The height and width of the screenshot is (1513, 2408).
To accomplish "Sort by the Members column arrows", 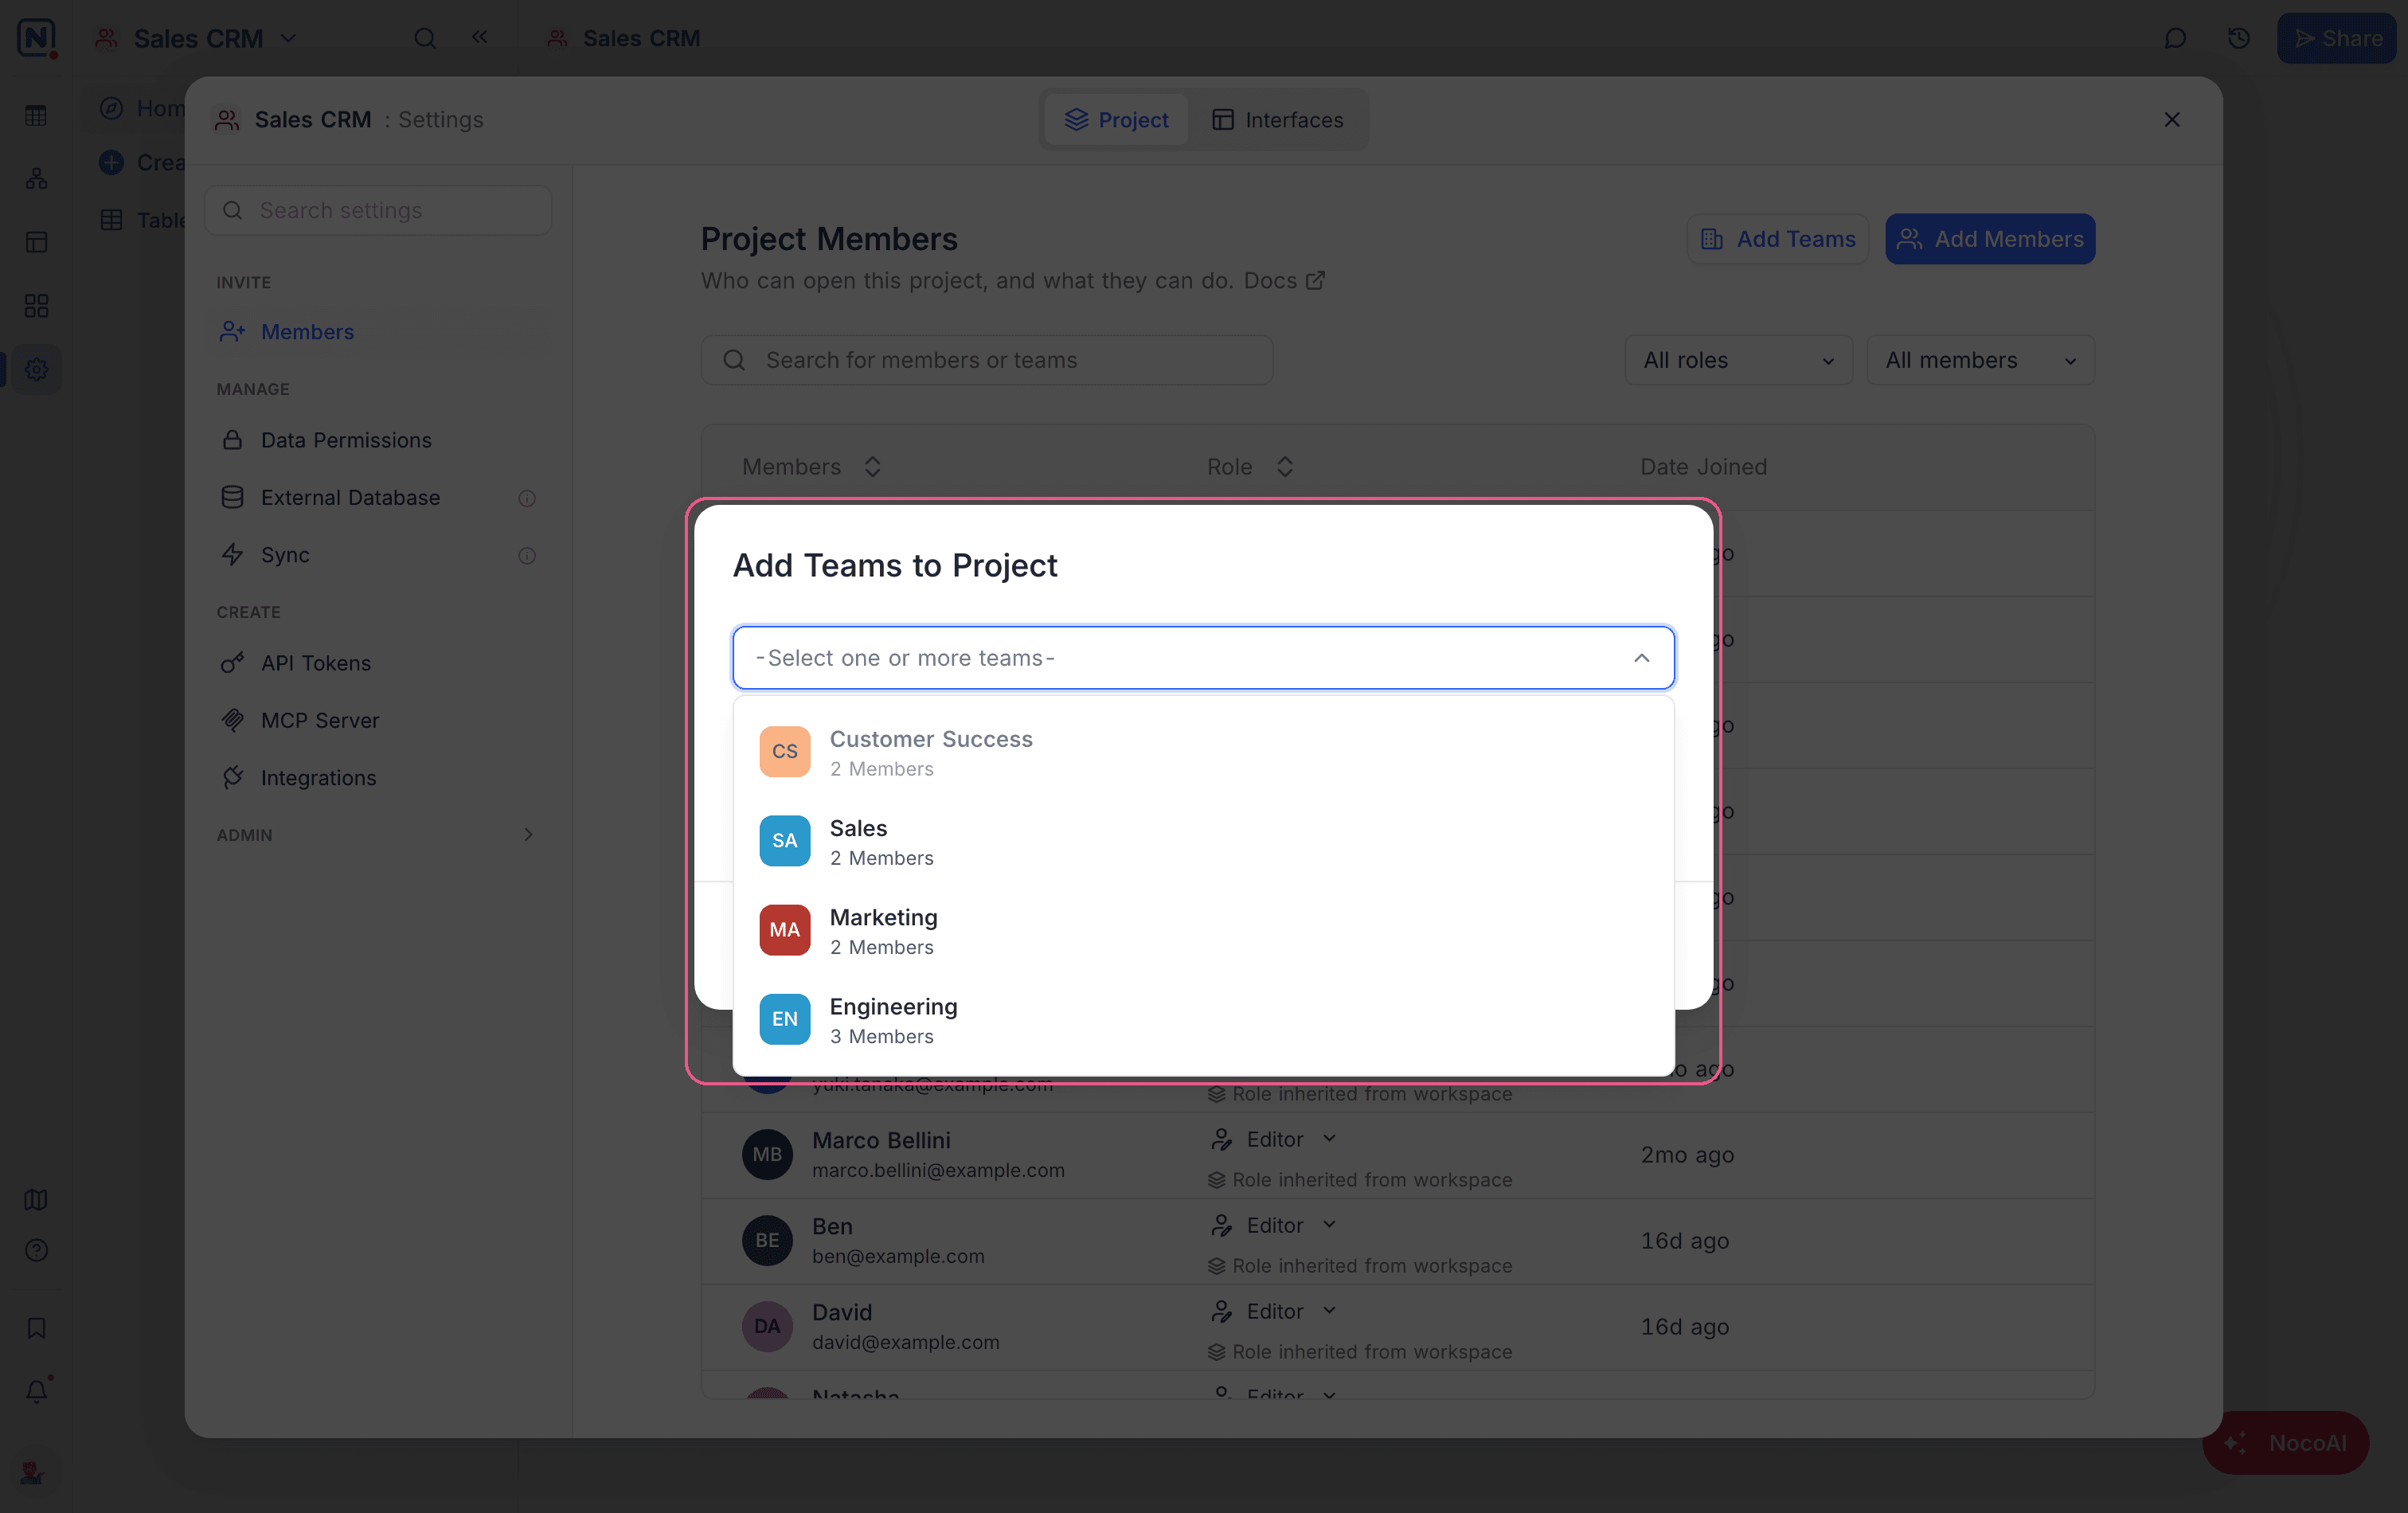I will coord(872,467).
